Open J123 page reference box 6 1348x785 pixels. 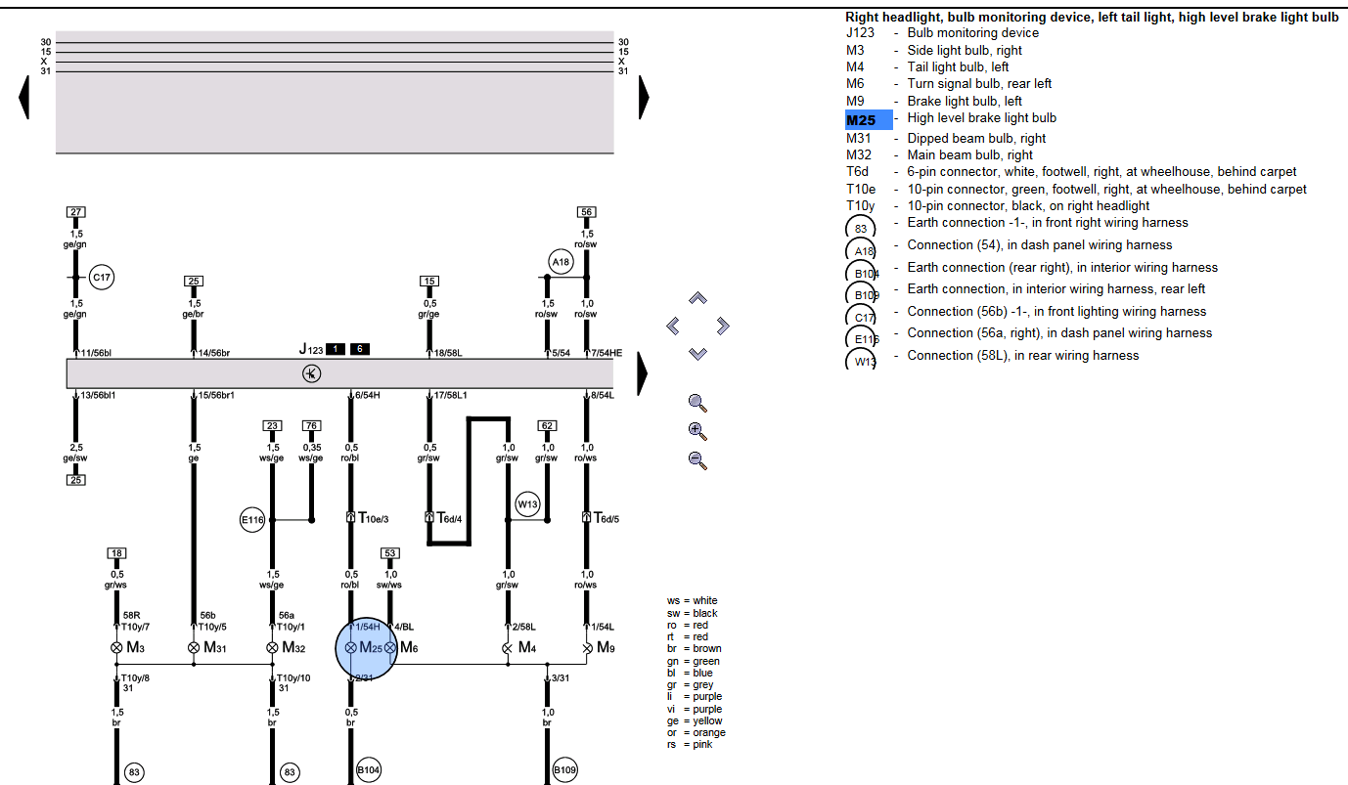click(x=360, y=349)
